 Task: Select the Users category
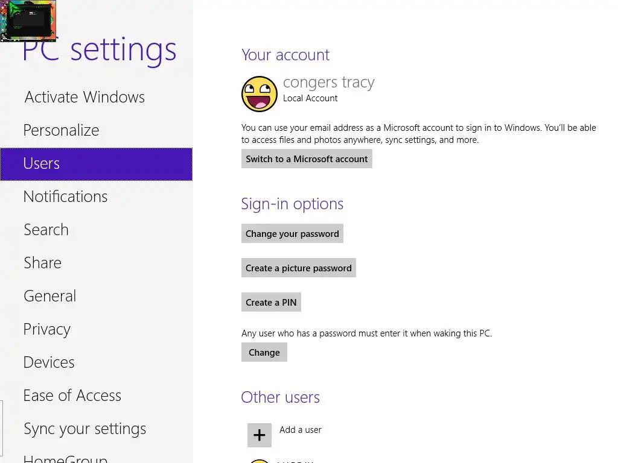[96, 164]
